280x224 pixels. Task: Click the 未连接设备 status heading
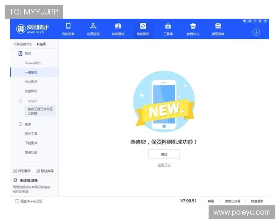tap(28, 180)
